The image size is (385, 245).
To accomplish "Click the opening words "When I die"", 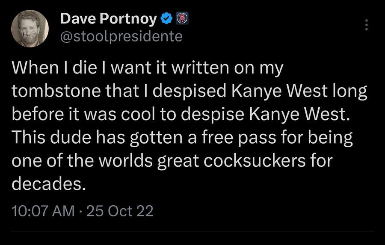I will 47,69.
